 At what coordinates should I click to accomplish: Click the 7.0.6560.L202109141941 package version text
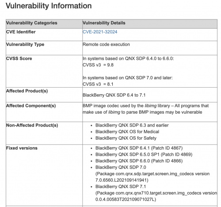coord(122,180)
